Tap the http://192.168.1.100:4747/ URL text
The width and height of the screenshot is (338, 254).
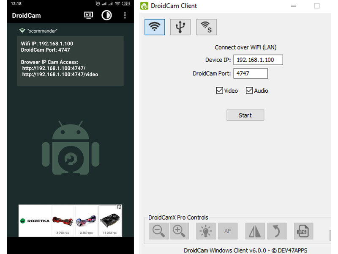click(54, 68)
